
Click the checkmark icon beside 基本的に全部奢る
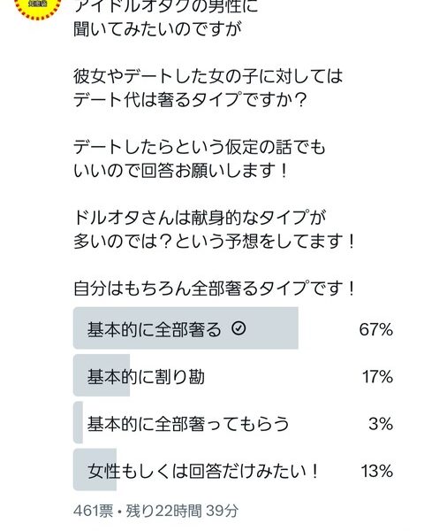click(x=238, y=328)
